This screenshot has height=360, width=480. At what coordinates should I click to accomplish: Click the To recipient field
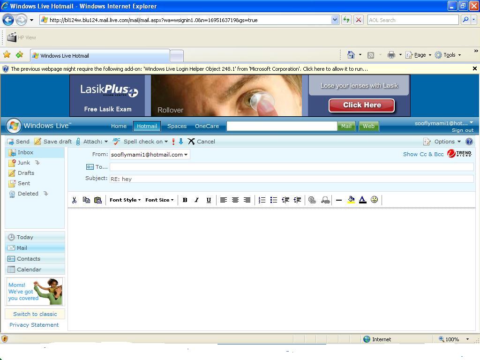[x=292, y=167]
